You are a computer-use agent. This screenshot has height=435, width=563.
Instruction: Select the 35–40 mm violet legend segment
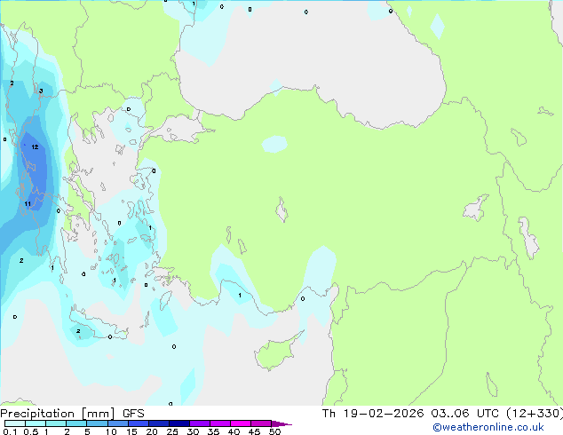click(x=220, y=423)
